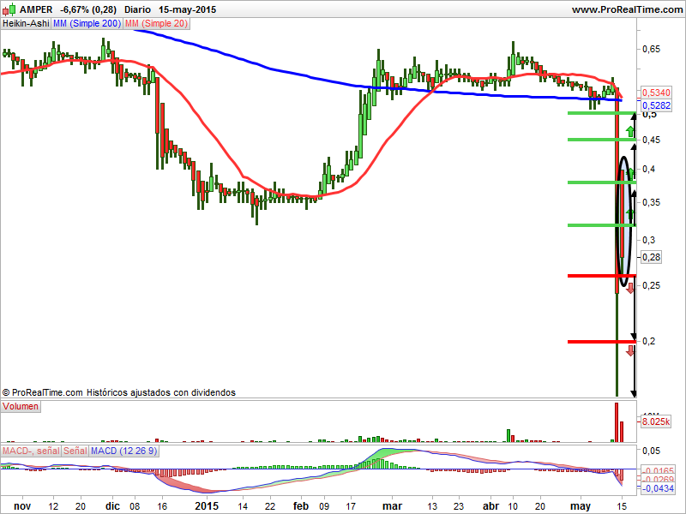Select the red 0,5340 price label
Image resolution: width=686 pixels, height=514 pixels.
656,93
